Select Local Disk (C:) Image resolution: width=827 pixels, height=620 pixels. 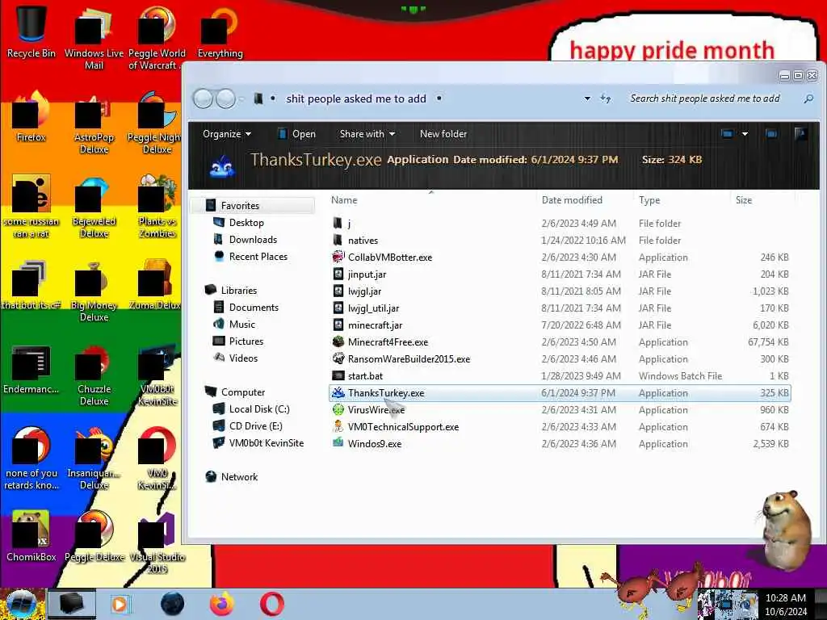point(259,408)
